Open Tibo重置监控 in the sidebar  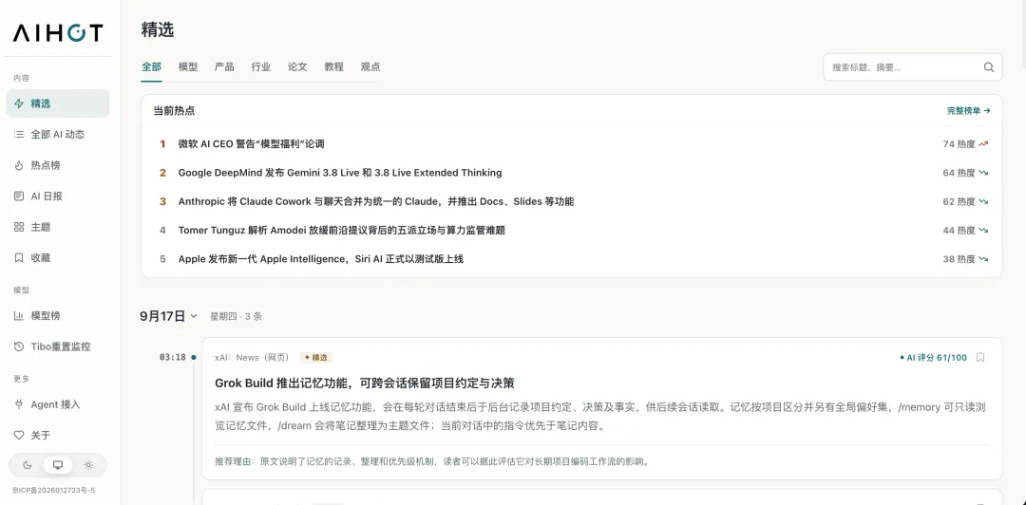pyautogui.click(x=58, y=346)
